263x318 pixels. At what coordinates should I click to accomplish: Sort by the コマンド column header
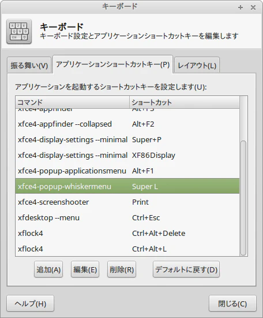[73, 102]
